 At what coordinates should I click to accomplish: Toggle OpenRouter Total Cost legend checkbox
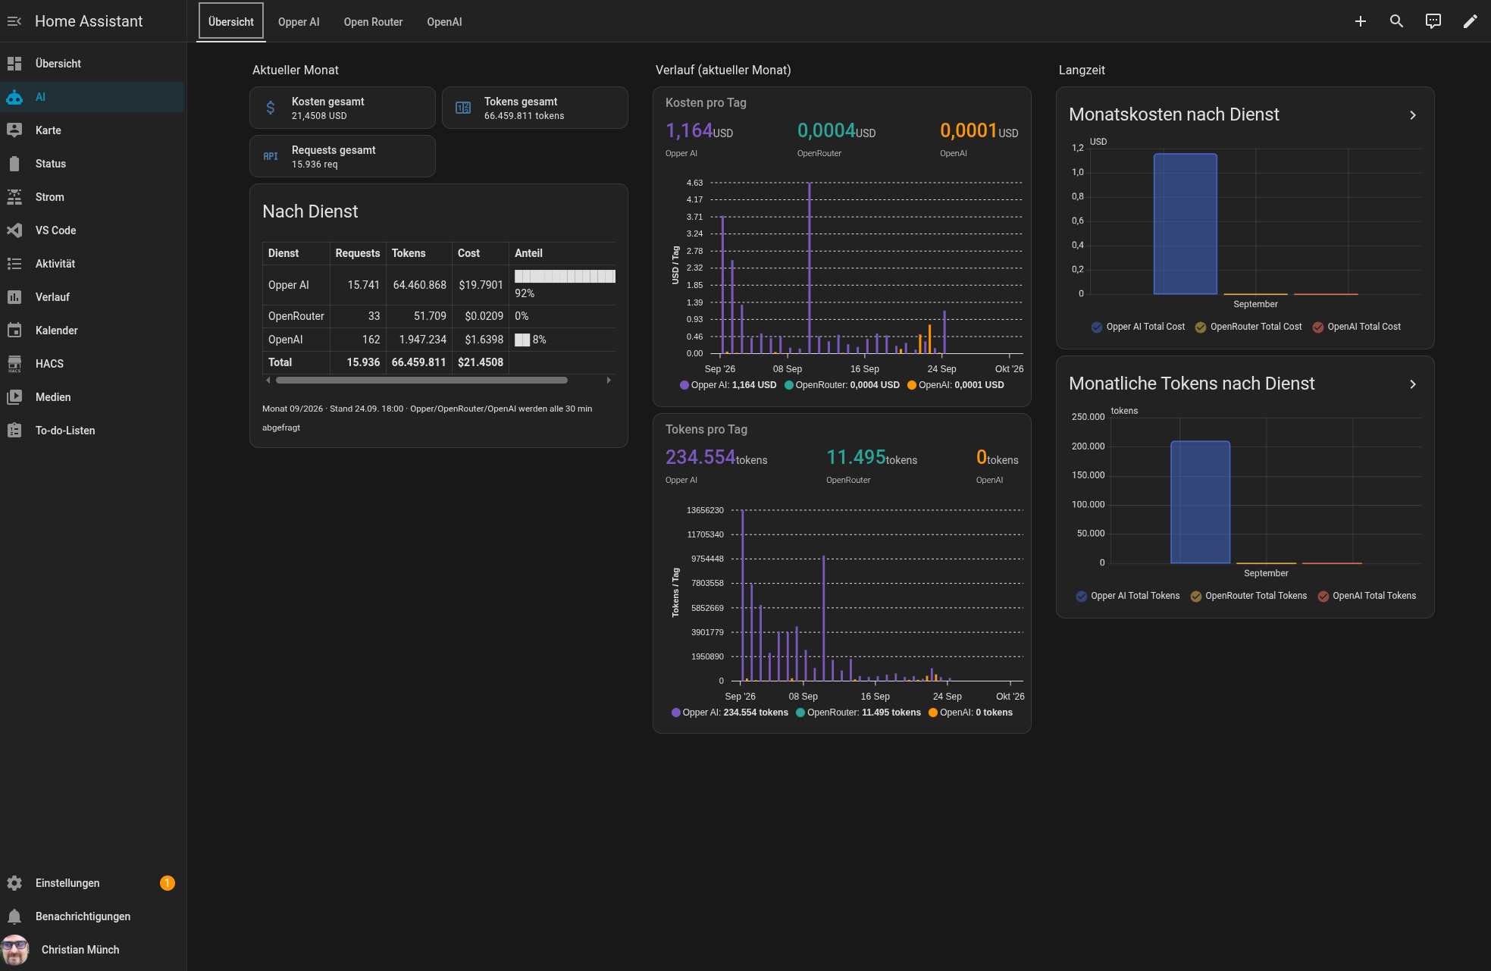1201,327
